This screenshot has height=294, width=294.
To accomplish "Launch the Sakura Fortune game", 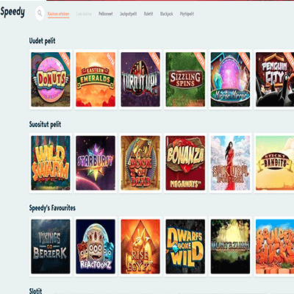I will [230, 163].
